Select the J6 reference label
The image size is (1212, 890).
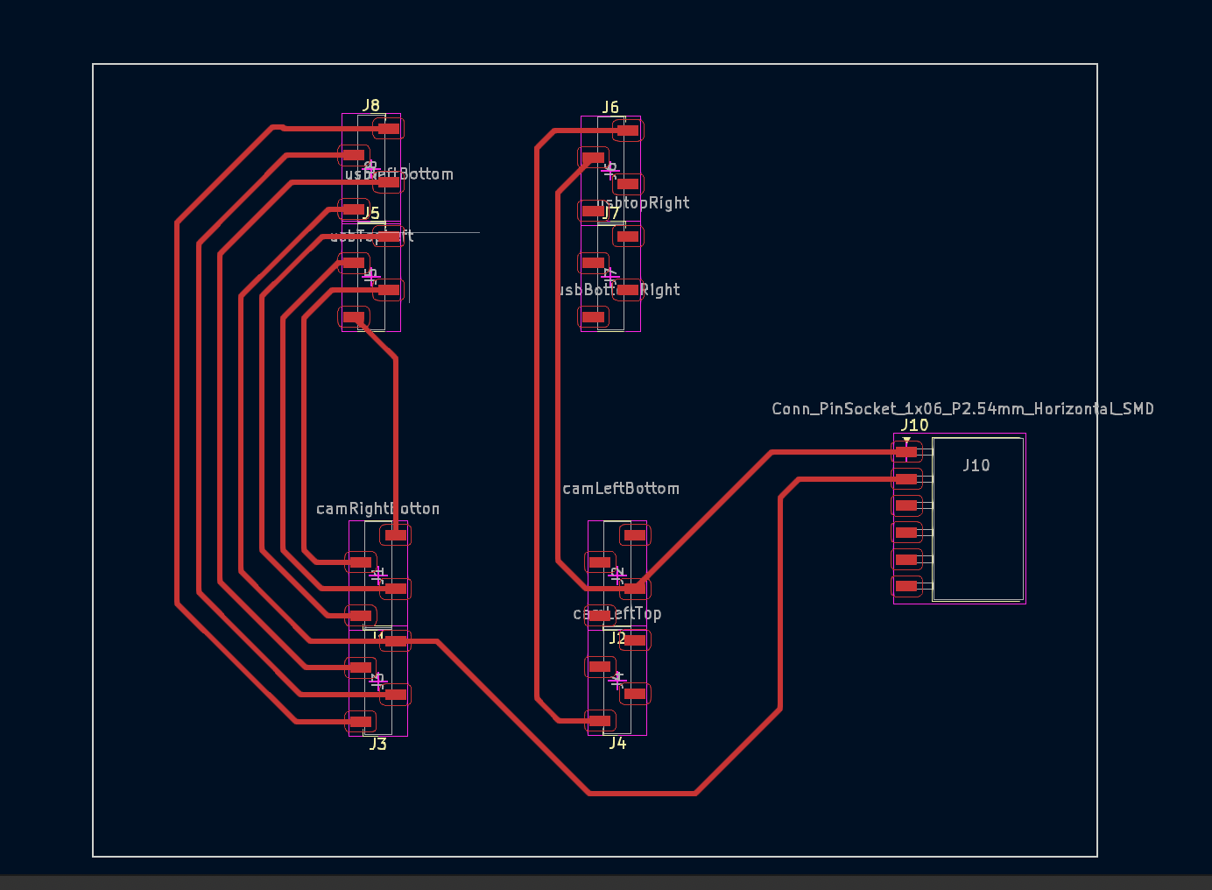coord(610,107)
